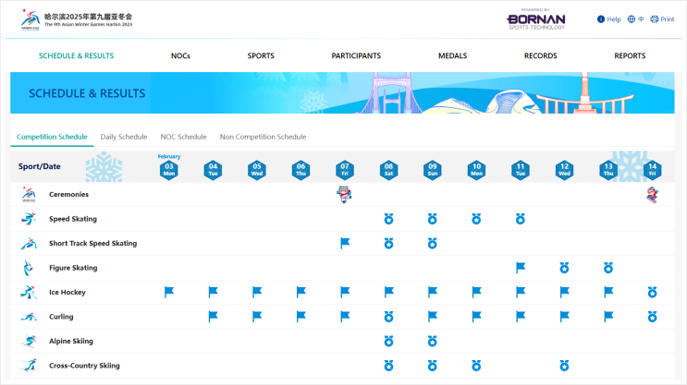Open Speed Skating medal event on Feb 11
This screenshot has height=385, width=687.
pyautogui.click(x=521, y=219)
